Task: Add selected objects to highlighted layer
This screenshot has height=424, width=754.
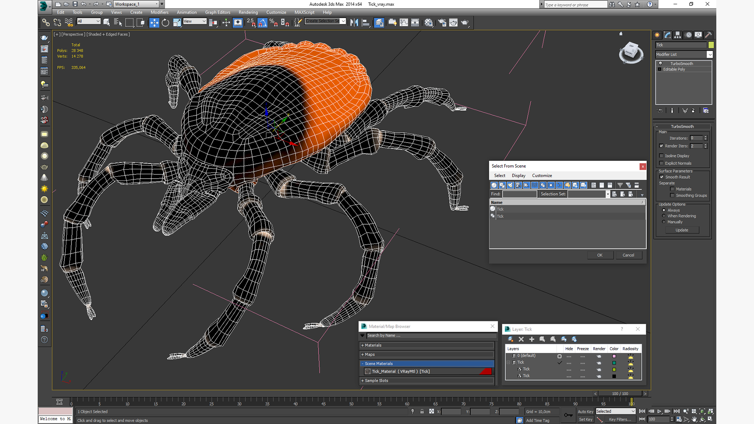Action: point(532,339)
